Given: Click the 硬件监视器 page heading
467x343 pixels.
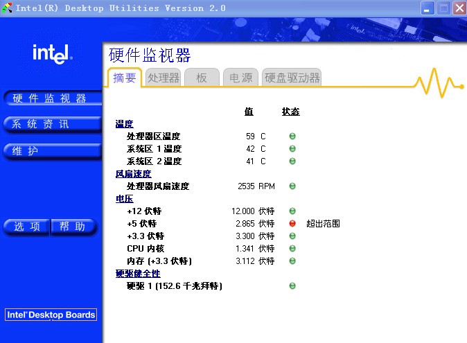Looking at the screenshot, I should tap(150, 55).
